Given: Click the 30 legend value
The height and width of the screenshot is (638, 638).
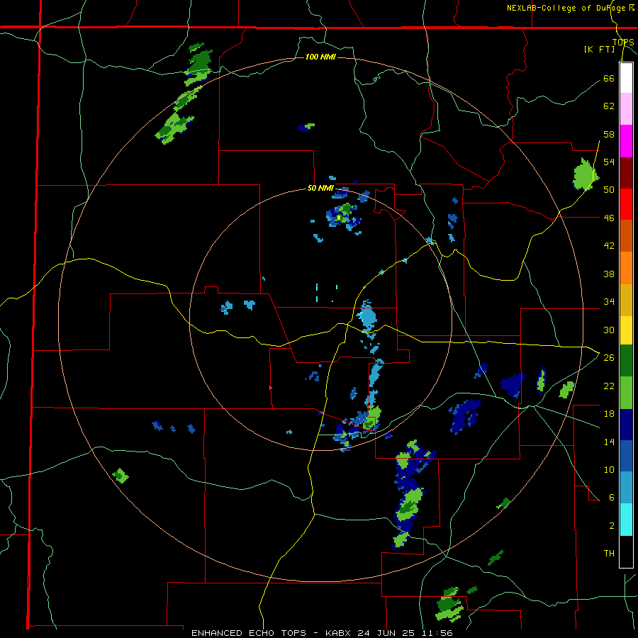Looking at the screenshot, I should coord(609,330).
